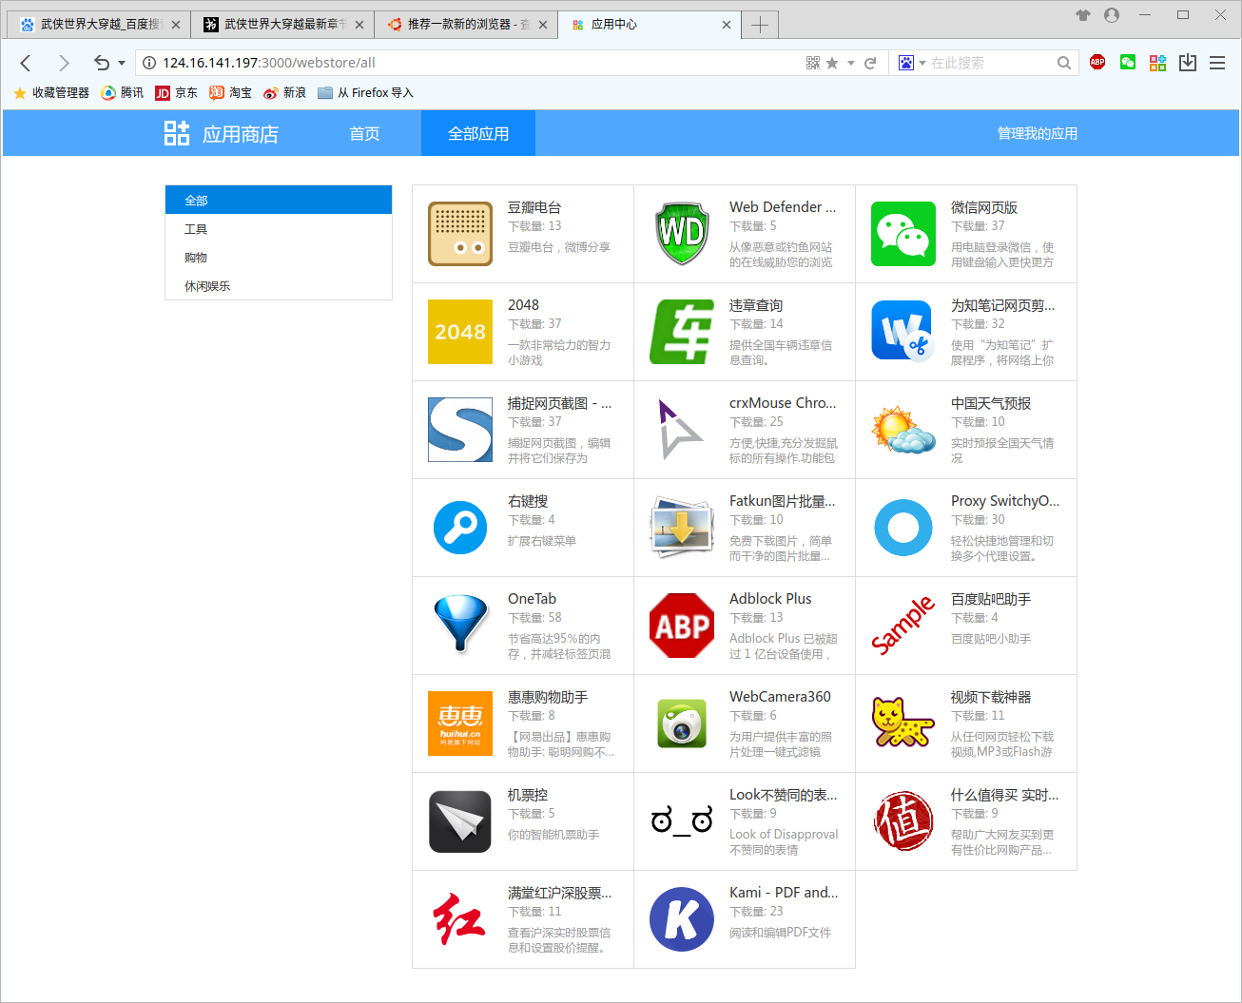Open the app store extension icon in toolbar

(x=1157, y=63)
